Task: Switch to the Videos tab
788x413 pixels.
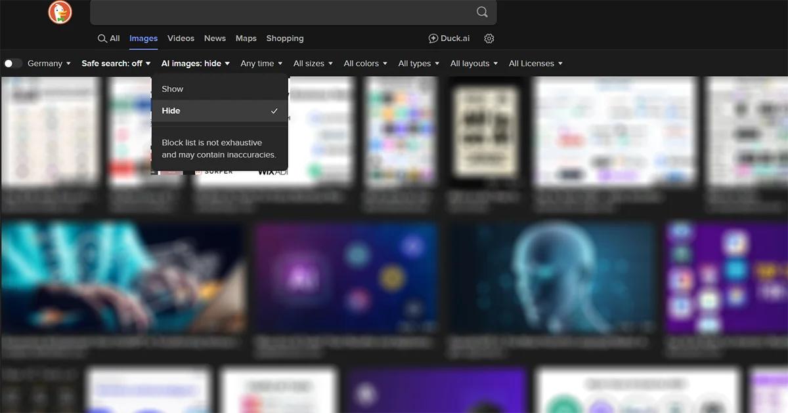Action: tap(181, 39)
